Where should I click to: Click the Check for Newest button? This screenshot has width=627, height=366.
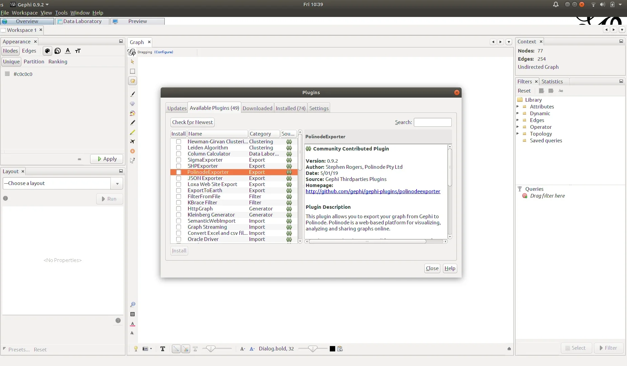193,122
